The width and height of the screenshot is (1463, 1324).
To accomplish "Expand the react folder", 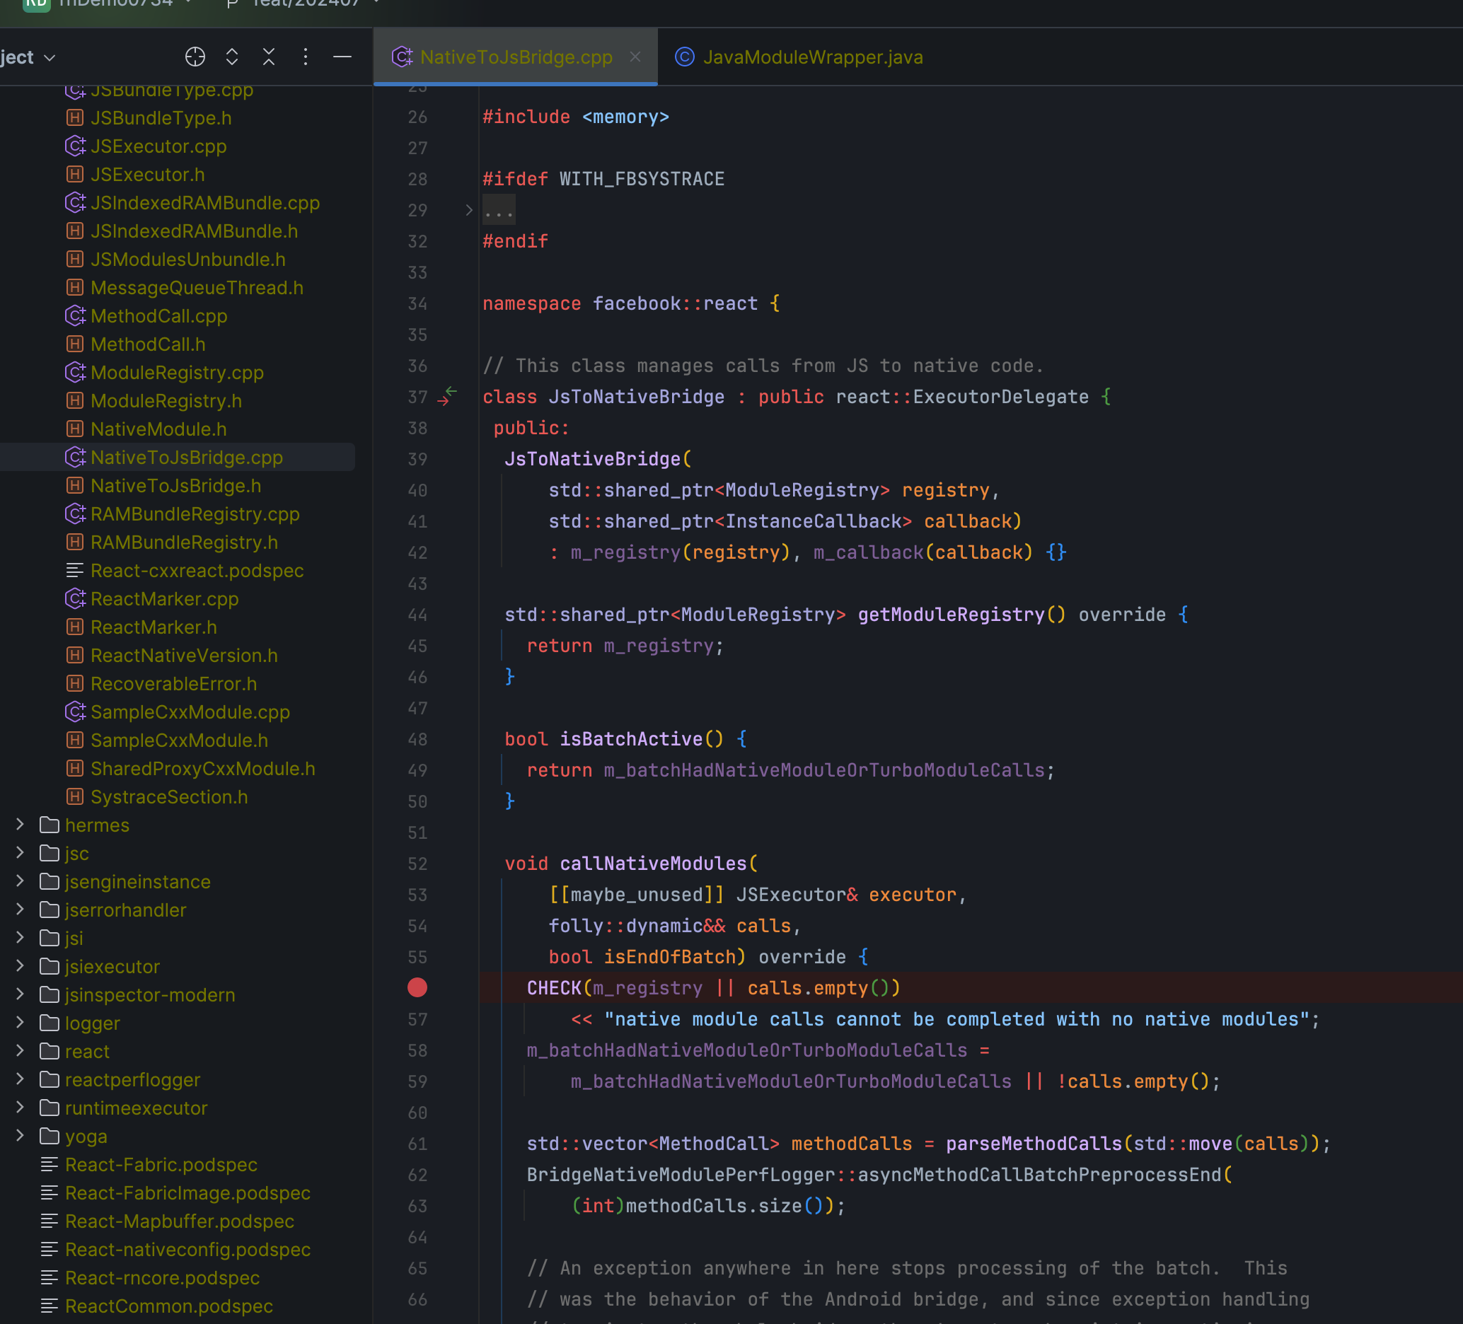I will pyautogui.click(x=21, y=1050).
